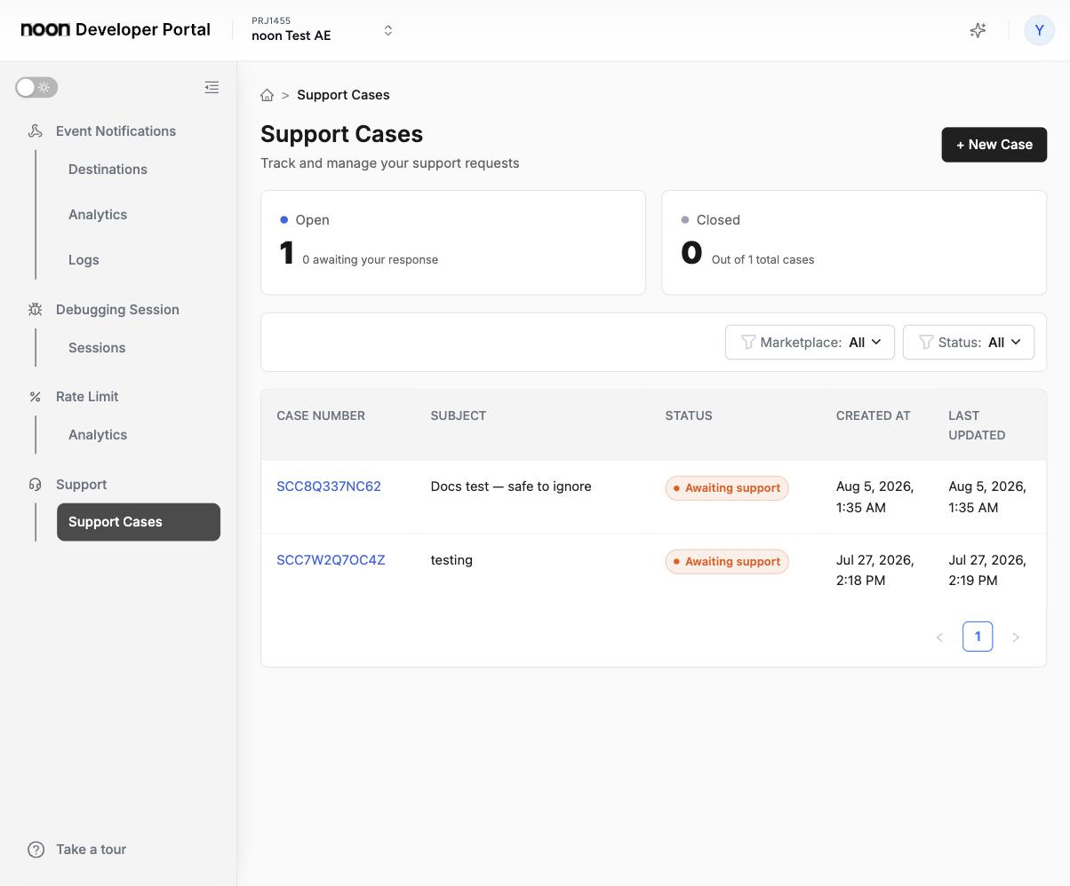
Task: Open the project switcher chevrons
Action: 388,30
